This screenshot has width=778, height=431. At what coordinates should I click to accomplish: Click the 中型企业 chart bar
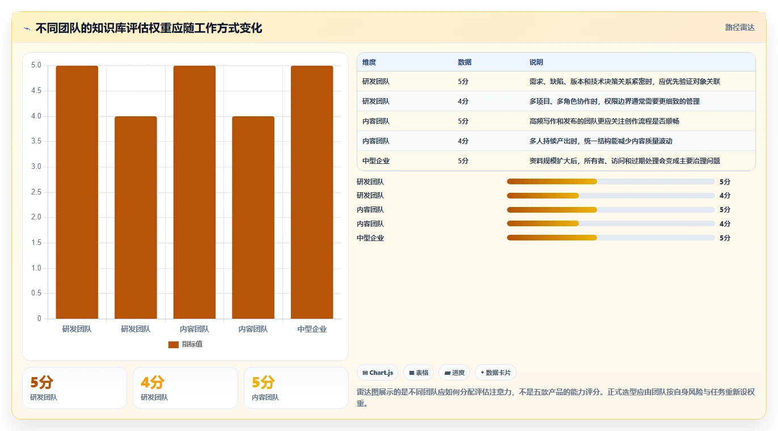coord(312,192)
